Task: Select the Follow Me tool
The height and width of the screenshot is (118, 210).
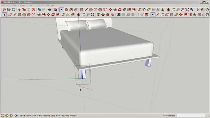Action: [x=124, y=10]
